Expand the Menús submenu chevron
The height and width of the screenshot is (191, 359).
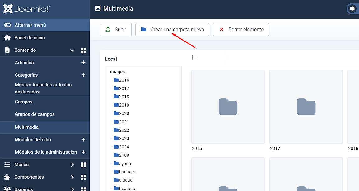click(x=72, y=165)
